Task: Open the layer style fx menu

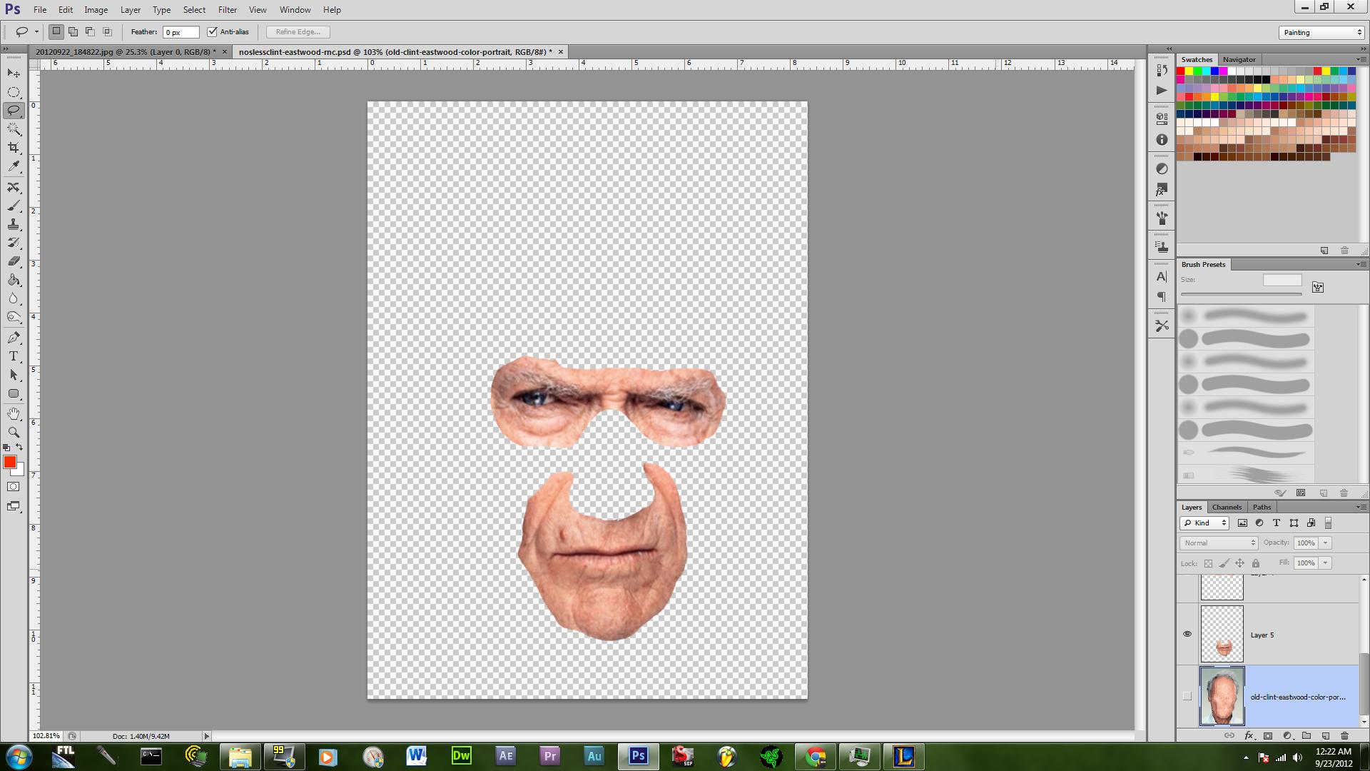Action: (x=1249, y=735)
